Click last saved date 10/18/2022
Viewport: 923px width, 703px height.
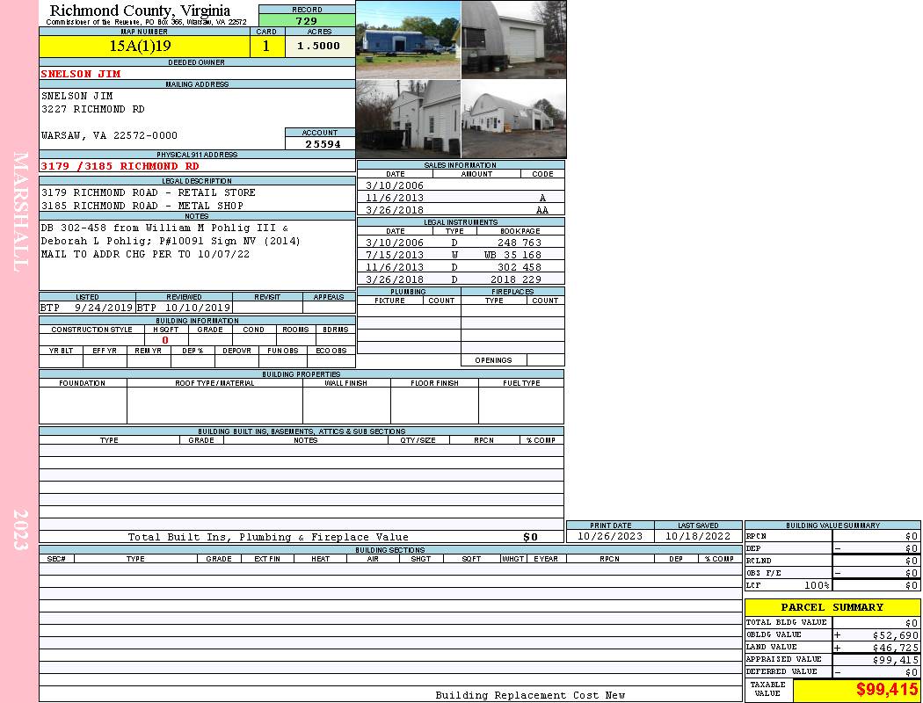click(698, 537)
